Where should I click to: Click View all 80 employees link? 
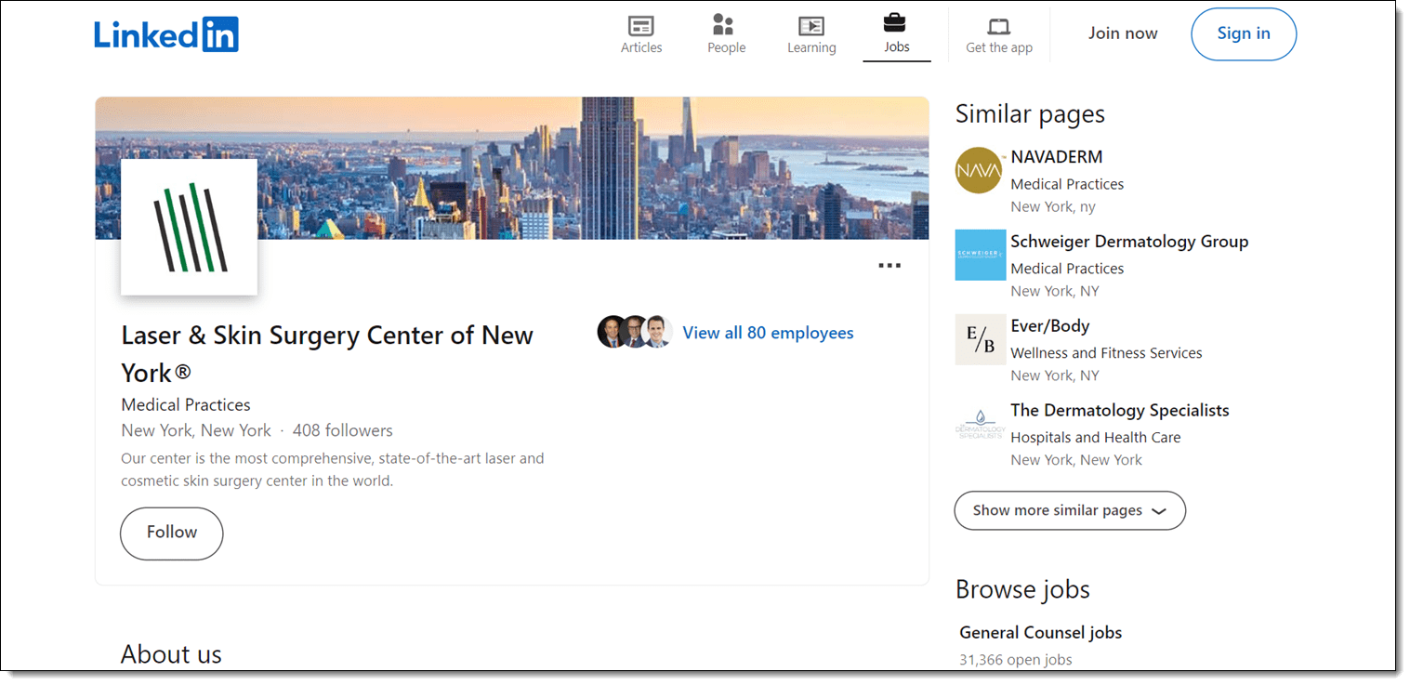pyautogui.click(x=768, y=333)
